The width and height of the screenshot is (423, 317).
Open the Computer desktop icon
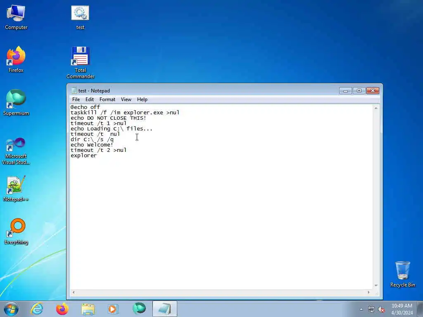coord(16,17)
